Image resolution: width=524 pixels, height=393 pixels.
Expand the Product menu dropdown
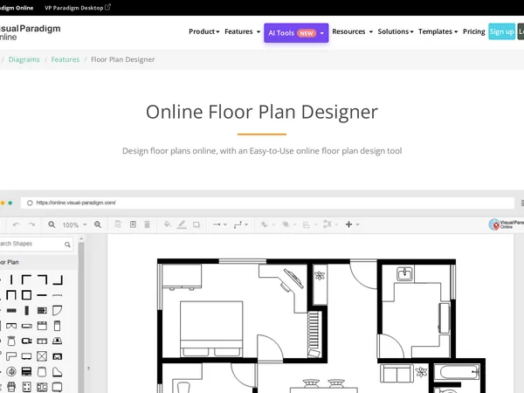(x=203, y=31)
